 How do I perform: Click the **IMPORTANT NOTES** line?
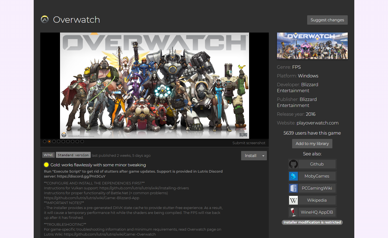64,203
